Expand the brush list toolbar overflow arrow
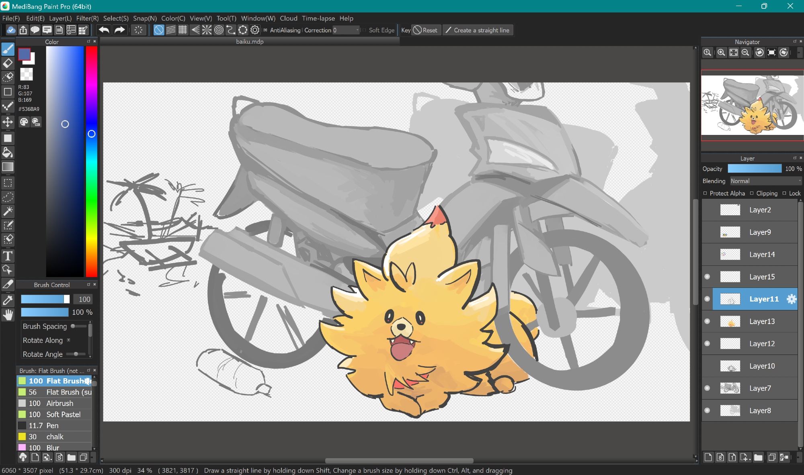The height and width of the screenshot is (475, 804). tap(92, 457)
